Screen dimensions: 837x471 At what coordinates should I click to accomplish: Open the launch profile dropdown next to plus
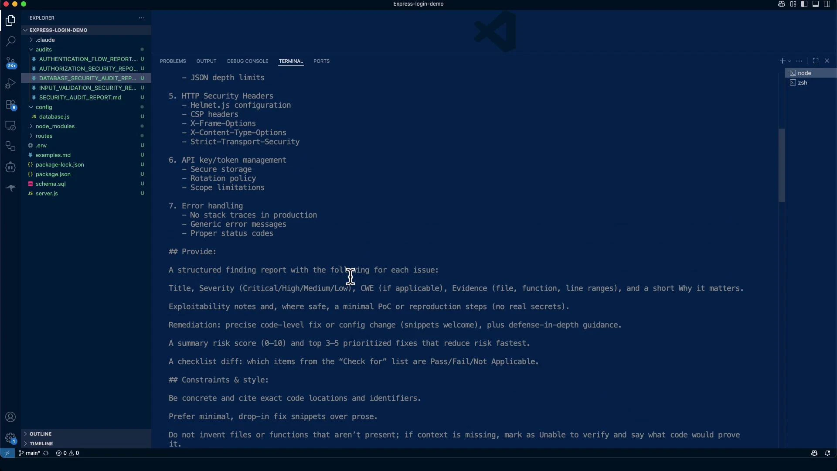(789, 61)
